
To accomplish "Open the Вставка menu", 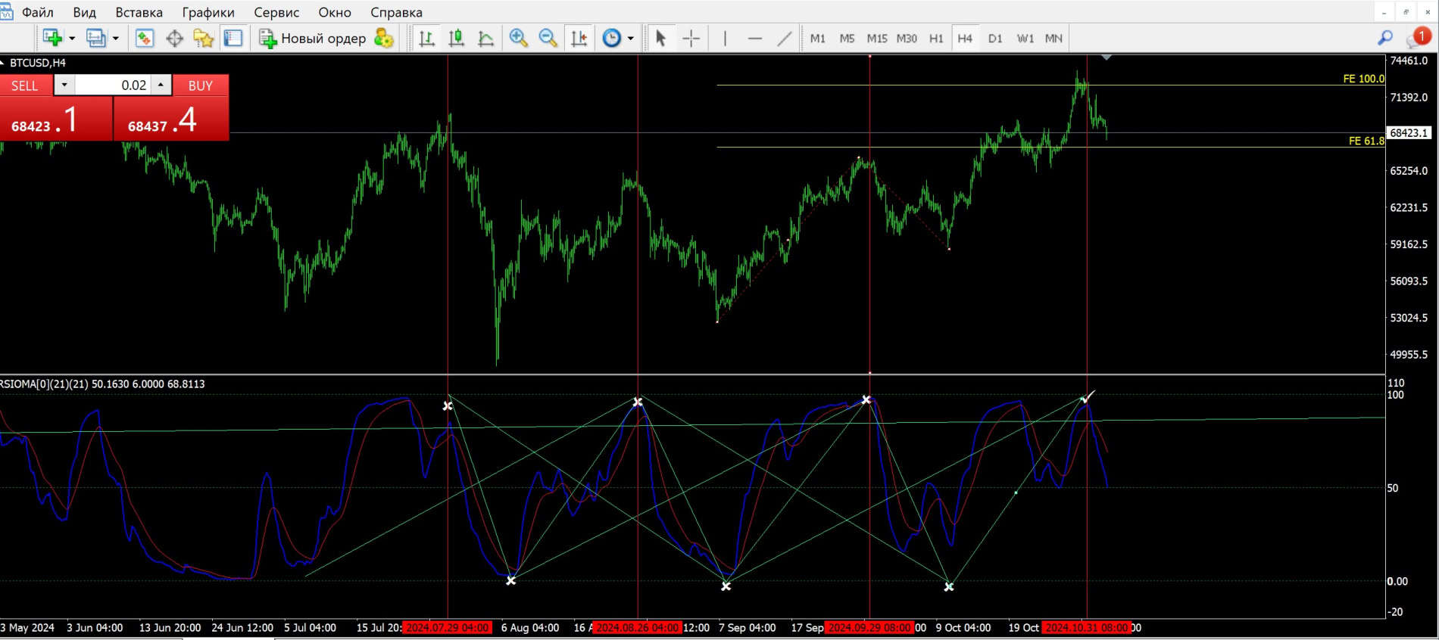I will coord(139,12).
